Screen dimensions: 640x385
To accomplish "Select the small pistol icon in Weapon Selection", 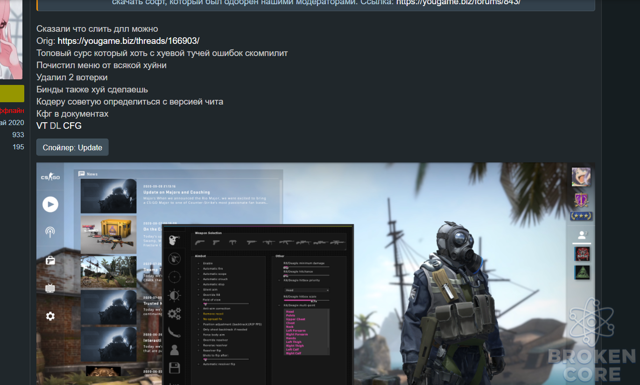I will 216,242.
